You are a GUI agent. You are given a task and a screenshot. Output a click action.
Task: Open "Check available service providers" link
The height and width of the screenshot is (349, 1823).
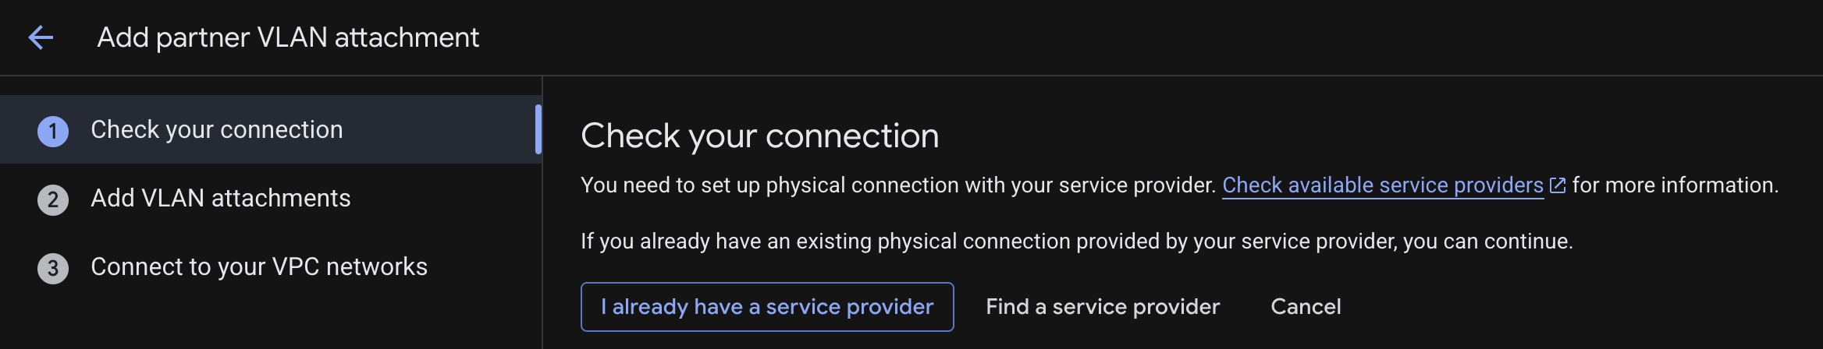pyautogui.click(x=1382, y=185)
